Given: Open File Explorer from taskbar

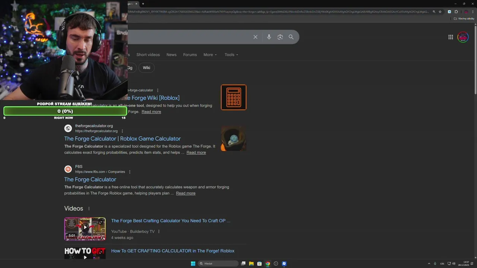Looking at the screenshot, I should coord(251,264).
